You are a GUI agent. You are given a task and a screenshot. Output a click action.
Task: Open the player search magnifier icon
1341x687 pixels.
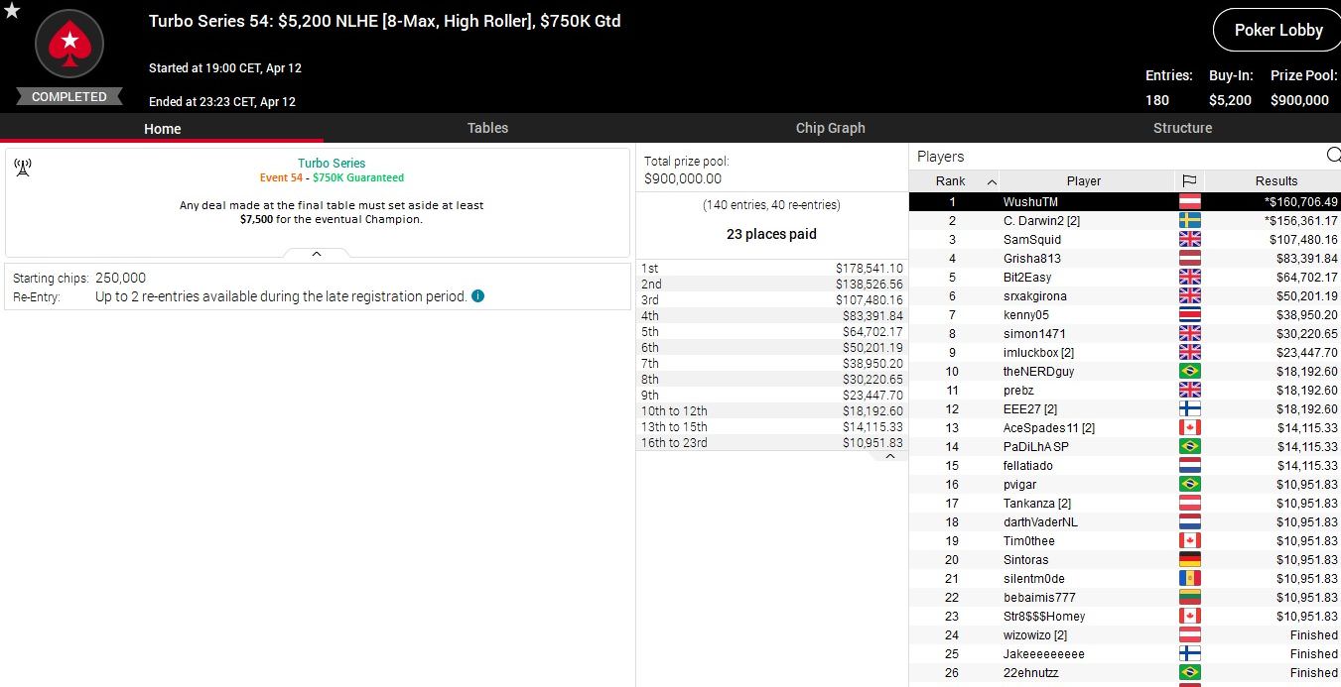click(1333, 156)
